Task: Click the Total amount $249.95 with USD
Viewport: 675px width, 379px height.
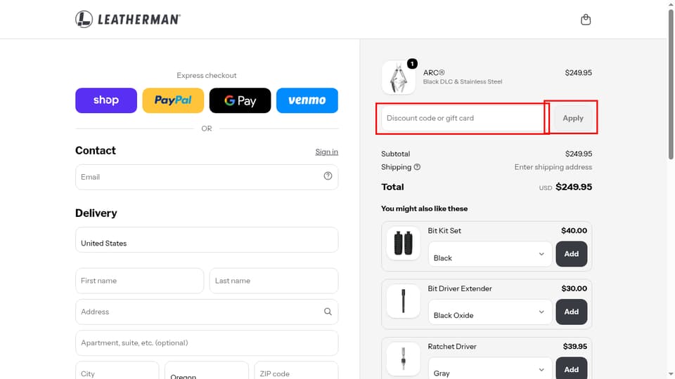Action: [x=565, y=187]
